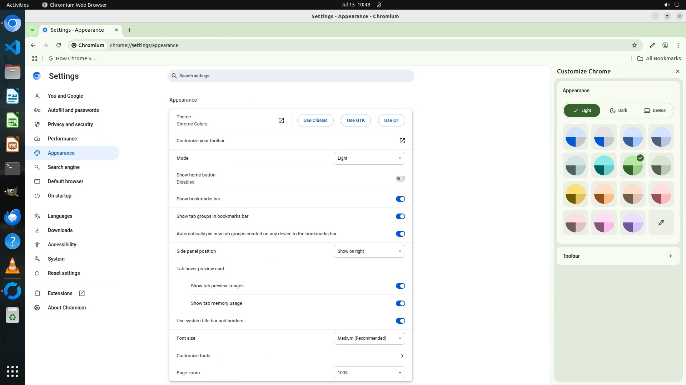Enable the Show home button toggle
686x385 pixels.
[400, 179]
